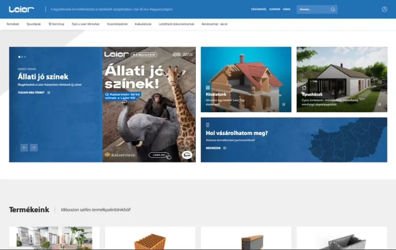396x250 pixels.
Task: Open the Viszonteladóink menu item
Action: click(x=117, y=24)
